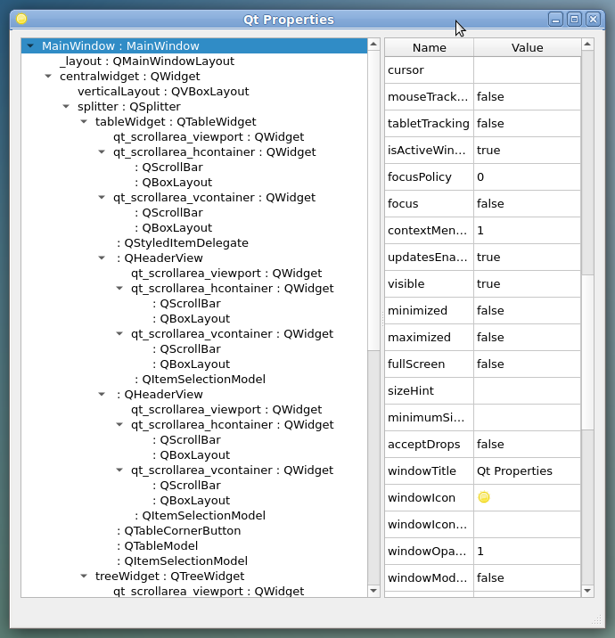
Task: Click properties scrollbar down arrow button
Action: click(x=587, y=590)
